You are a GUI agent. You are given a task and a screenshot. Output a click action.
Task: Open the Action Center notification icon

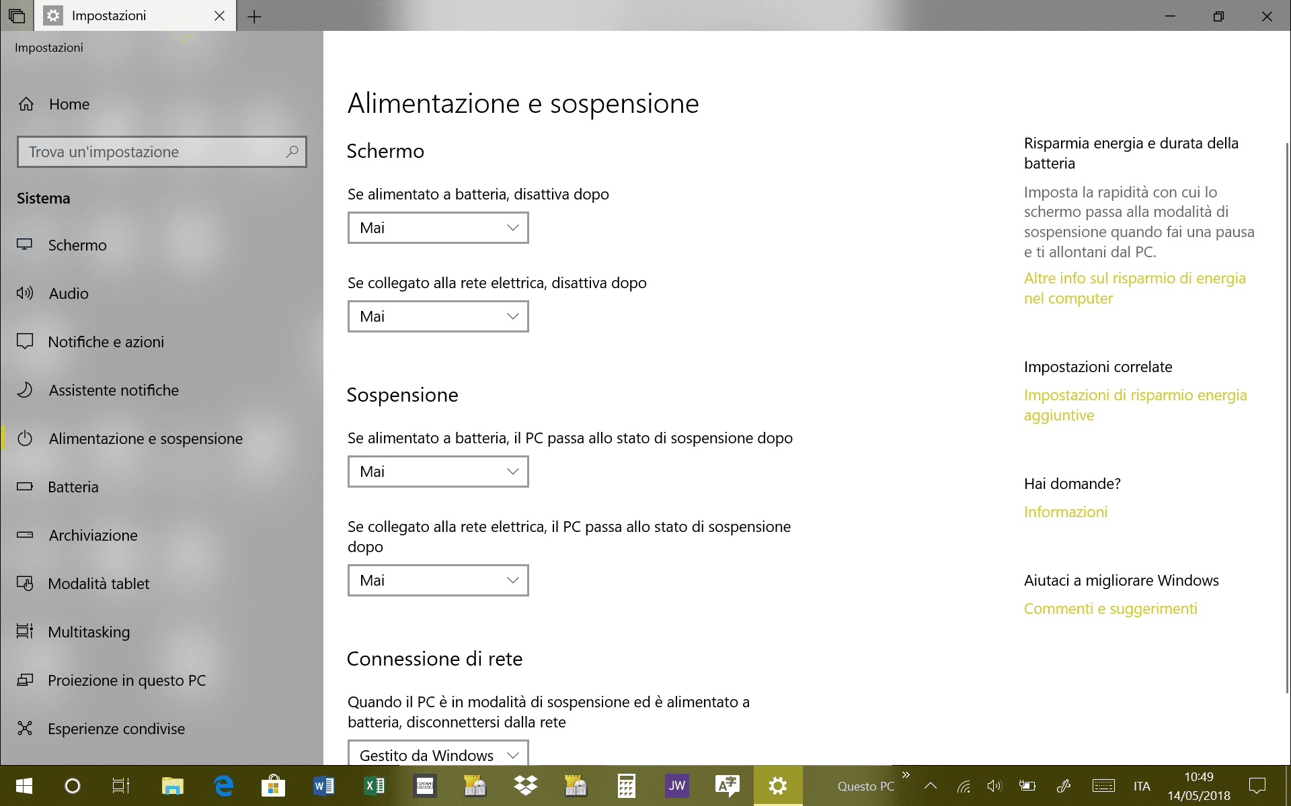click(1257, 786)
